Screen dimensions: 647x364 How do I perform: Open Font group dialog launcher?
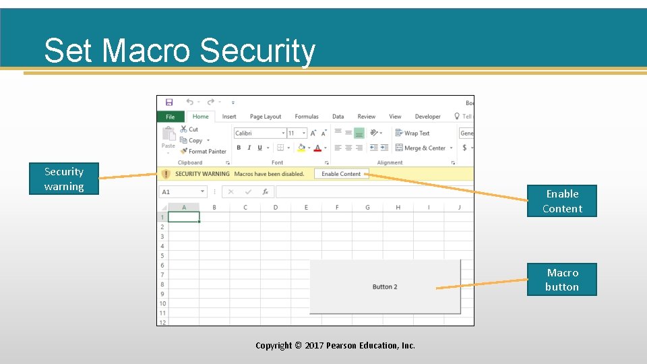pos(326,163)
